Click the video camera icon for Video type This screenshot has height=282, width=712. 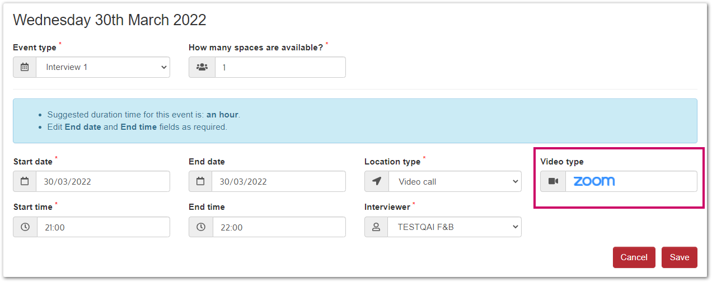553,181
